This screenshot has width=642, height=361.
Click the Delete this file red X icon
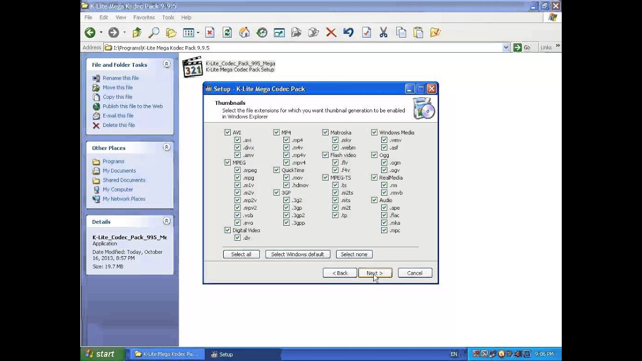click(96, 125)
